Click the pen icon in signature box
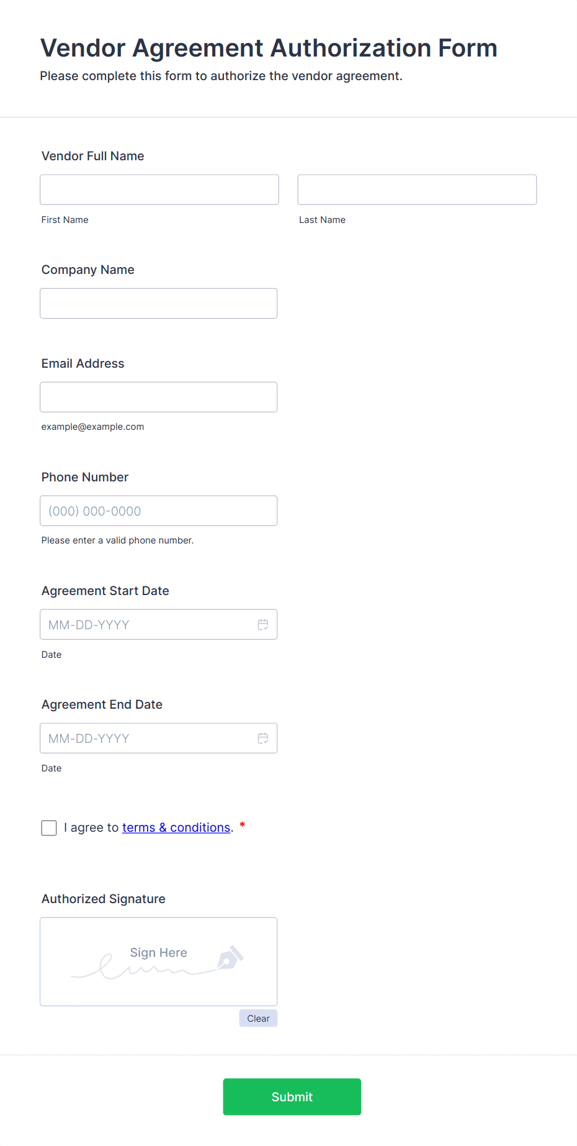The height and width of the screenshot is (1146, 577). click(230, 958)
